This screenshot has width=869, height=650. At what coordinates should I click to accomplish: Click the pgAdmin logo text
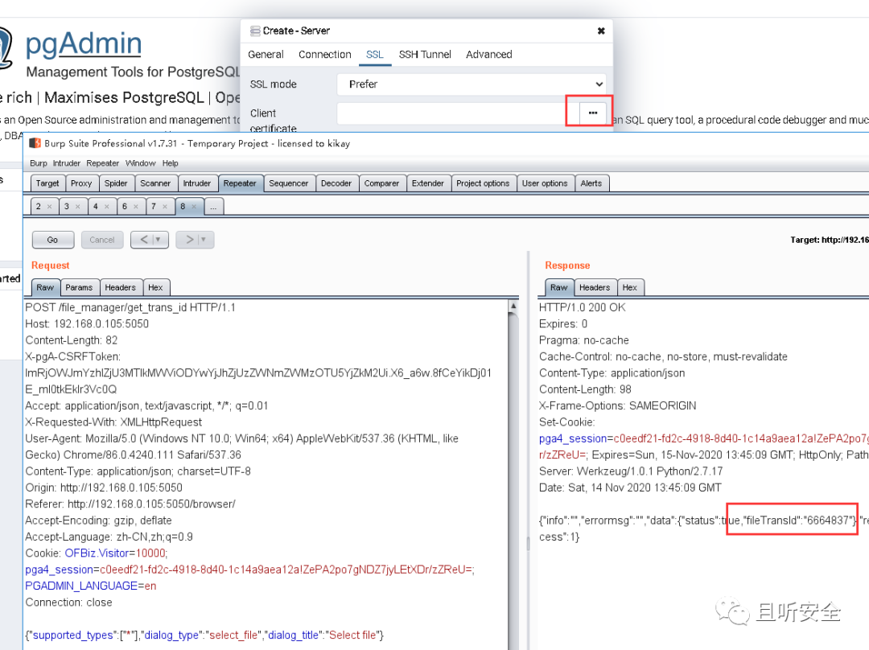click(x=84, y=43)
